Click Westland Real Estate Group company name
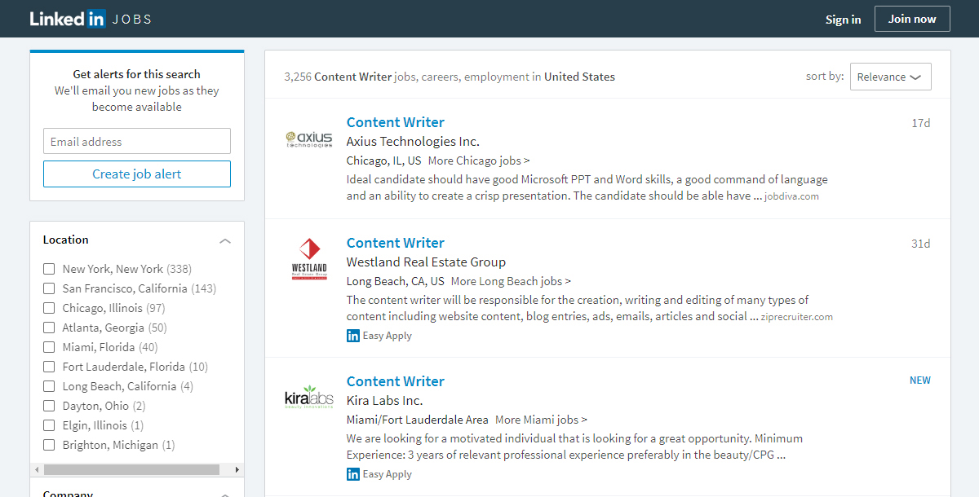Screen dimensions: 979x497 point(426,262)
